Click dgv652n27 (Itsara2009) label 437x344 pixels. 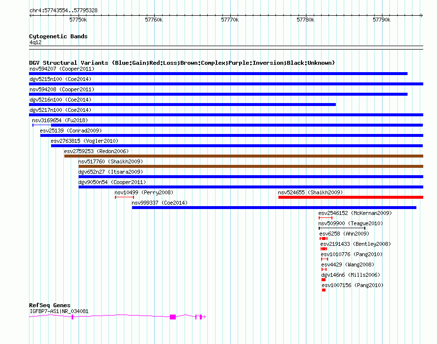pyautogui.click(x=110, y=172)
